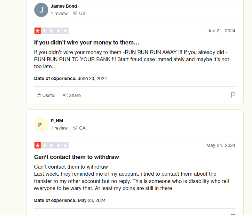Open P_NM's reviewer profile name

click(57, 121)
